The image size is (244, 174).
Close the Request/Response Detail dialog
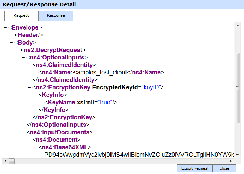224,168
